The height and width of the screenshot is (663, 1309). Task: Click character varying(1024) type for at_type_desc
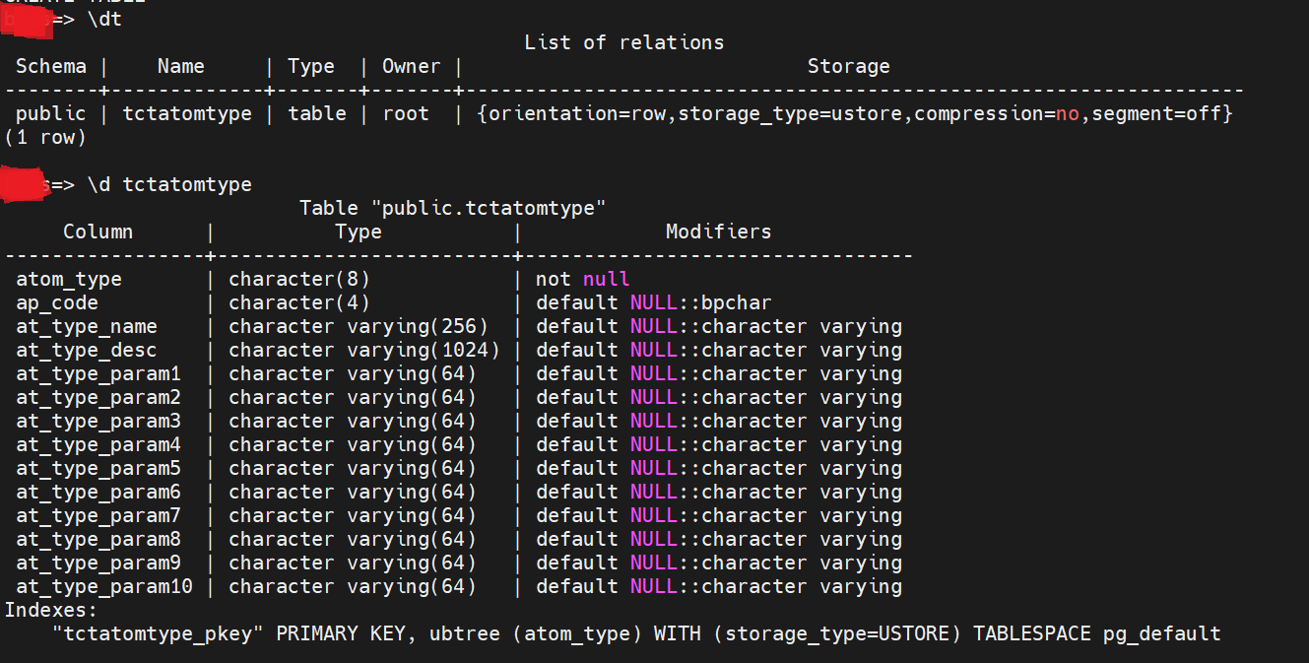(x=364, y=350)
